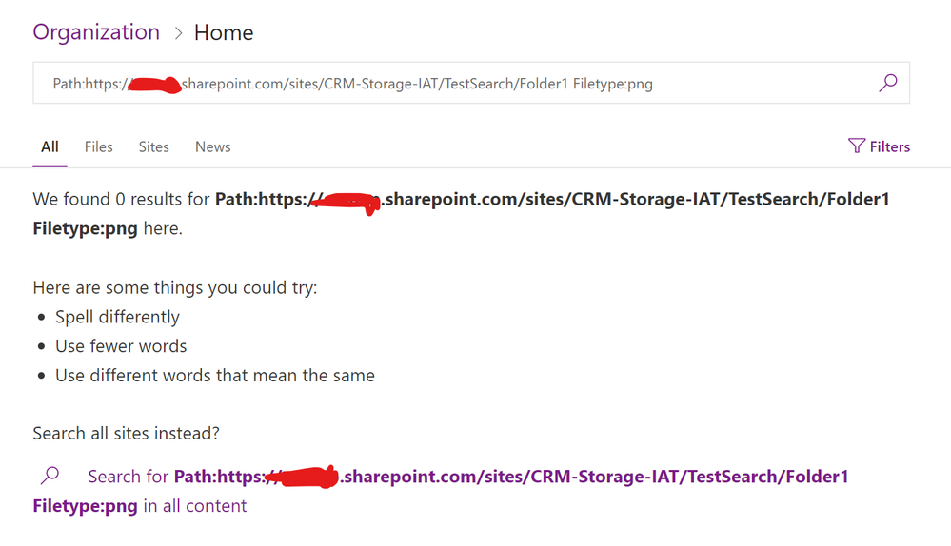Open the Filters panel label
Viewport: 951px width, 546px height.
coord(890,146)
